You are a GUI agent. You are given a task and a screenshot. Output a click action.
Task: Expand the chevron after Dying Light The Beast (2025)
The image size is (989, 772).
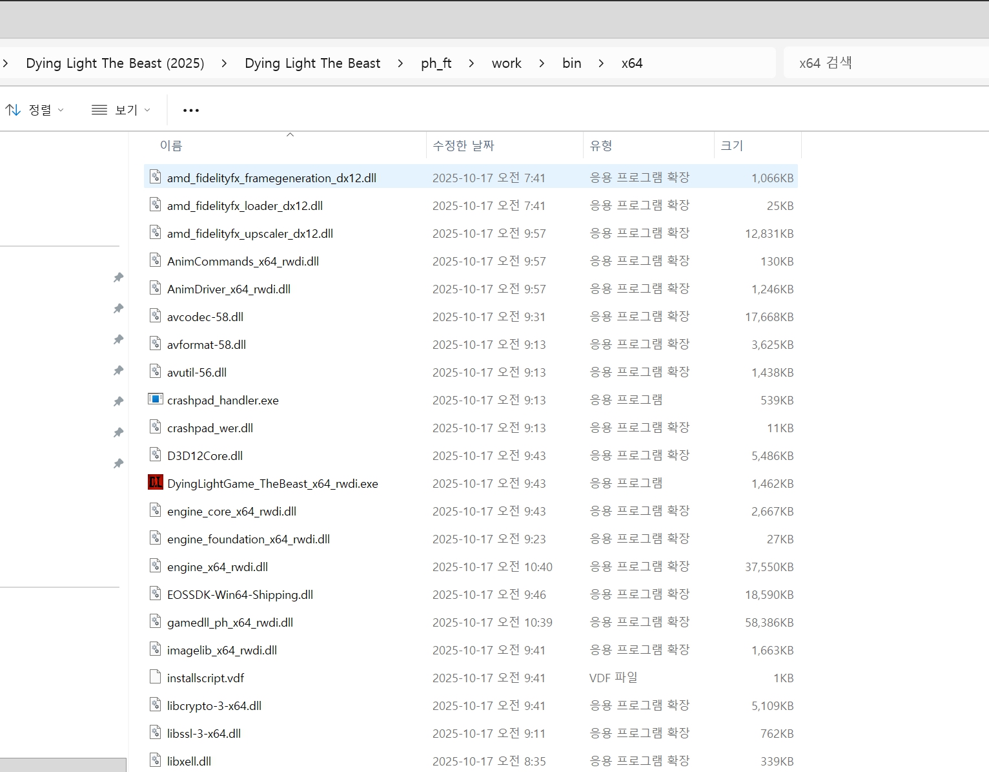(x=224, y=63)
